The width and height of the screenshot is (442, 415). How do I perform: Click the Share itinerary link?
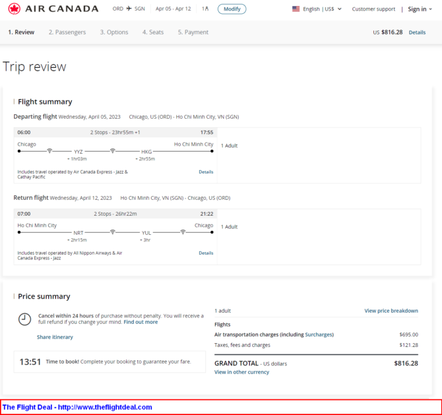(55, 337)
